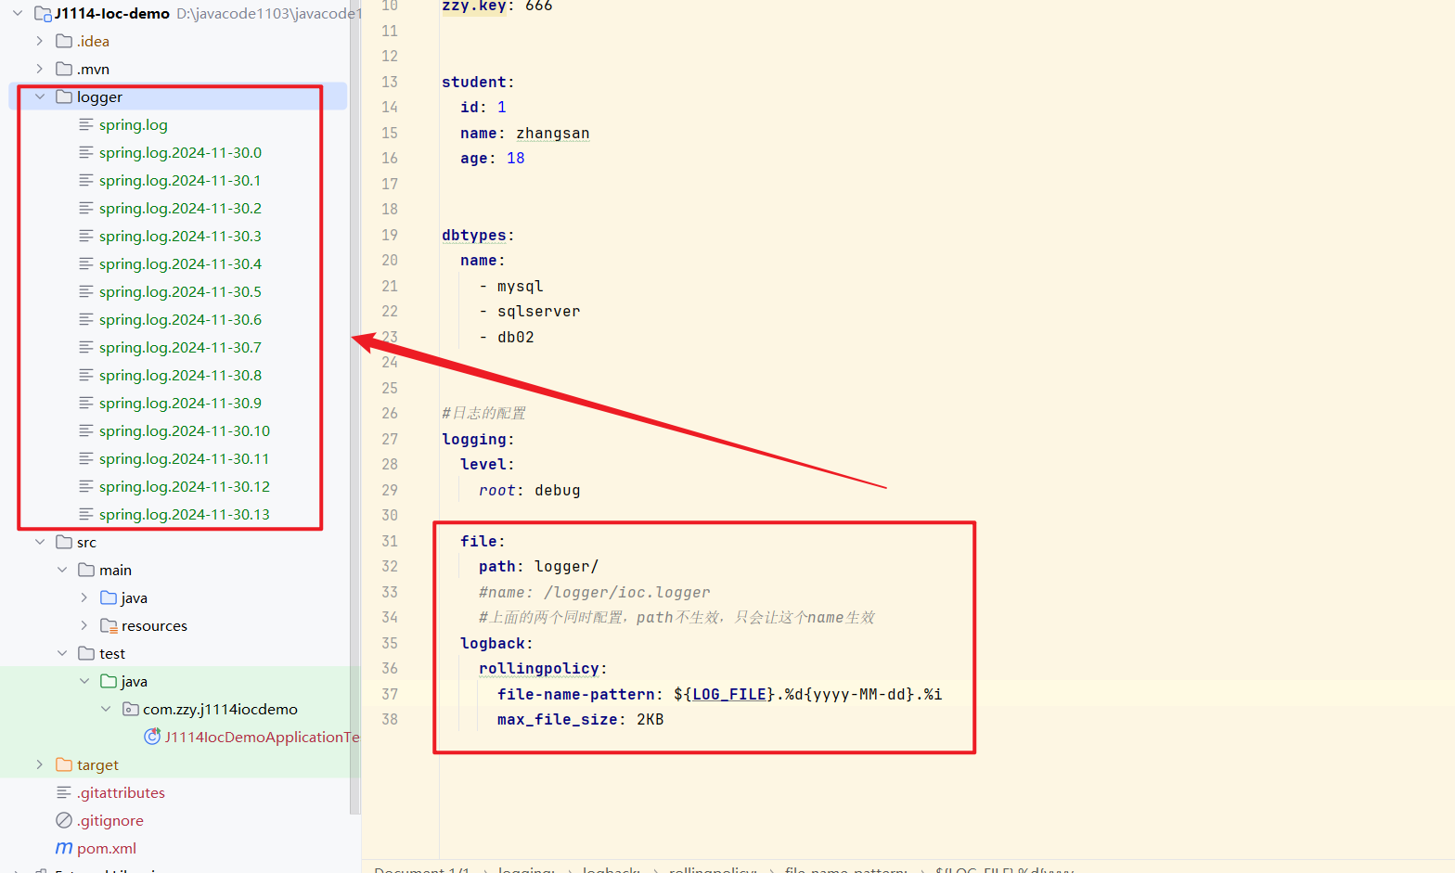Click the resources folder icon
Image resolution: width=1455 pixels, height=873 pixels.
pyautogui.click(x=109, y=625)
